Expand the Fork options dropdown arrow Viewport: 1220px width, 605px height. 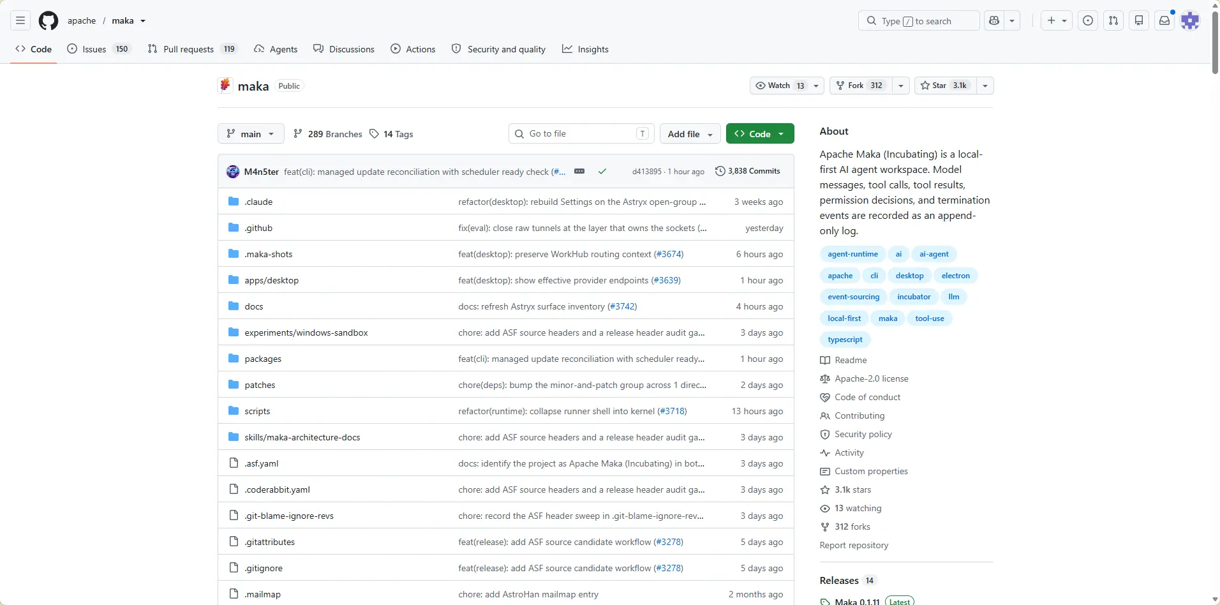click(901, 86)
